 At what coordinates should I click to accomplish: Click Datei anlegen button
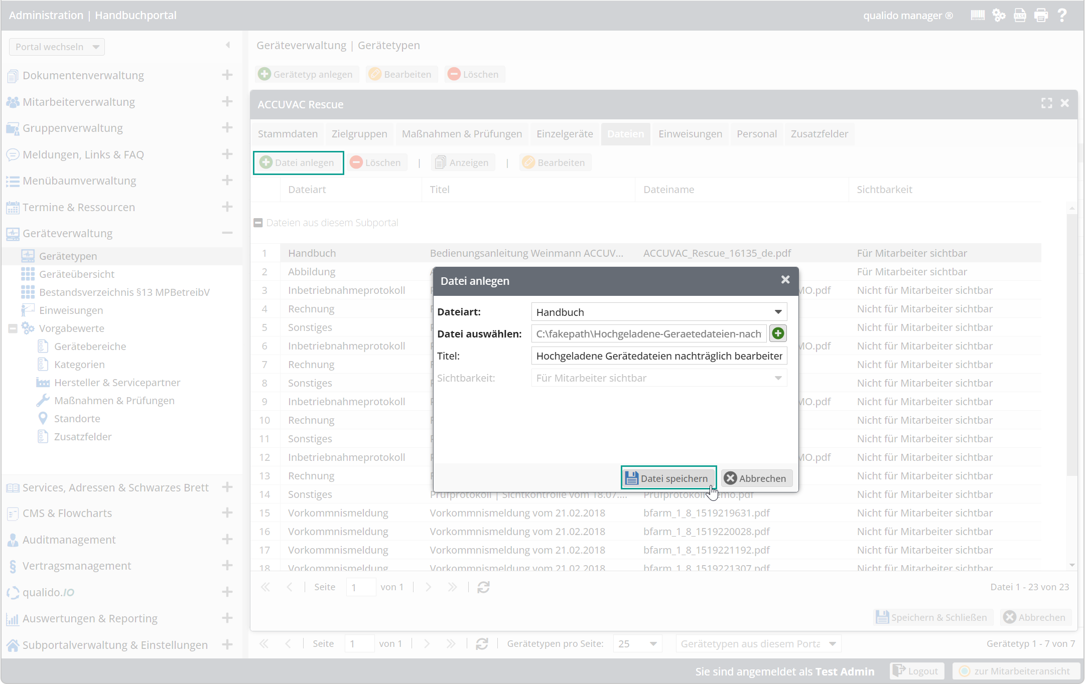298,162
